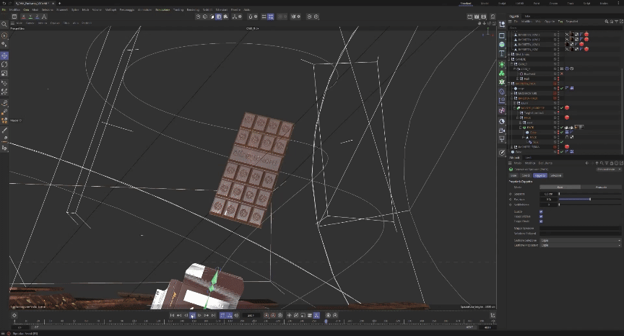Select the Scale tool in left toolbar
Viewport: 624px width, 336px height.
pos(4,74)
